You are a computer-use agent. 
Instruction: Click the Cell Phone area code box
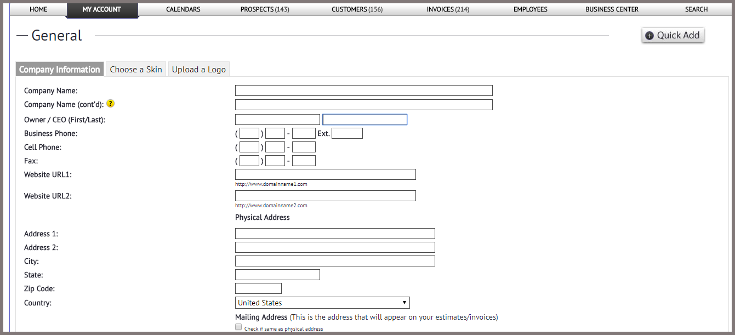coord(249,147)
